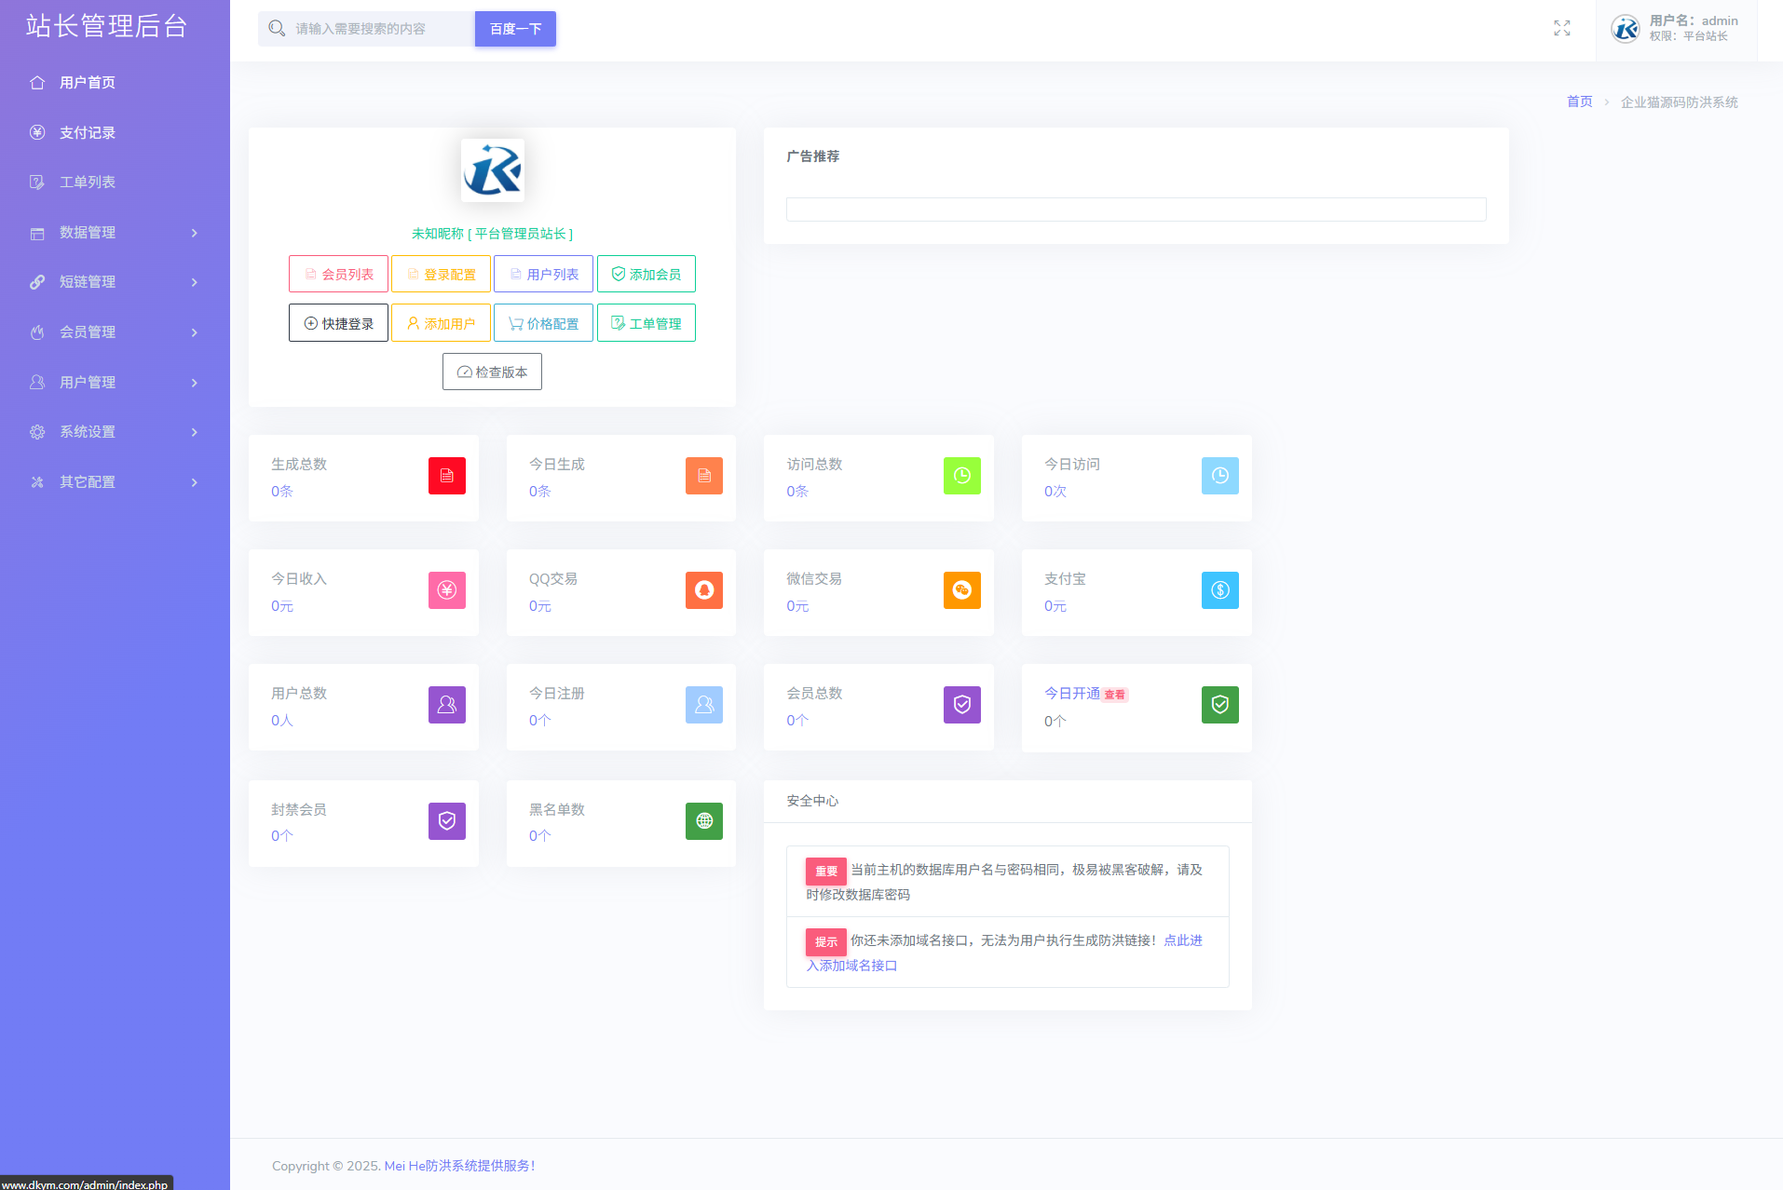The width and height of the screenshot is (1783, 1190).
Task: Click the 检查版本 button
Action: point(492,372)
